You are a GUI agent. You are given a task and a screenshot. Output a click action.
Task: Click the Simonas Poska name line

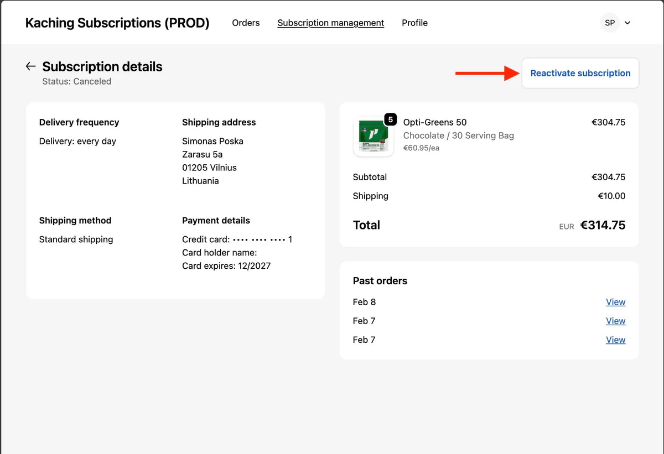(x=212, y=141)
